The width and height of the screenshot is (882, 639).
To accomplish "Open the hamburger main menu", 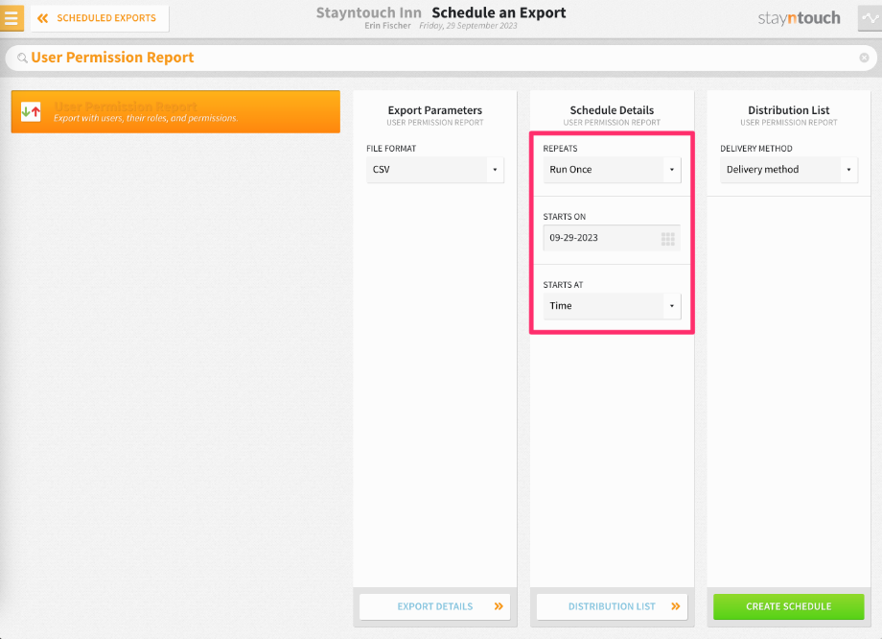I will click(x=12, y=18).
